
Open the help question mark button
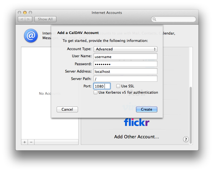coord(186,139)
